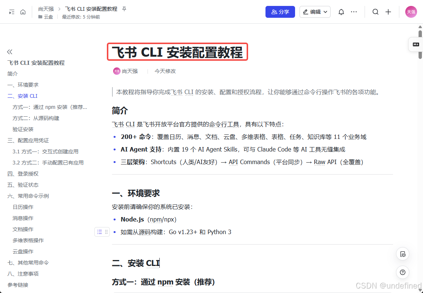Jump to 简介 in outline

pos(13,74)
